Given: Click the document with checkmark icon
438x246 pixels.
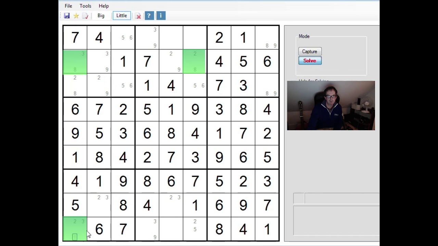Looking at the screenshot, I should point(85,16).
